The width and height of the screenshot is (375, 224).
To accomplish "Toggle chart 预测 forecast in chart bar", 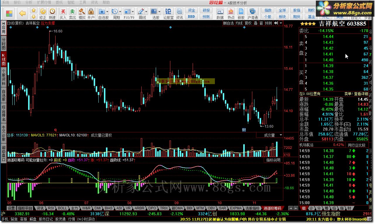I will click(268, 23).
